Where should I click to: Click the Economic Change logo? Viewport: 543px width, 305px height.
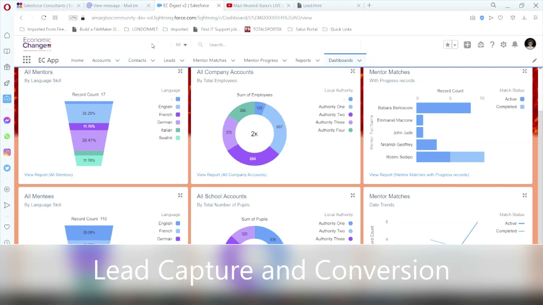(37, 44)
